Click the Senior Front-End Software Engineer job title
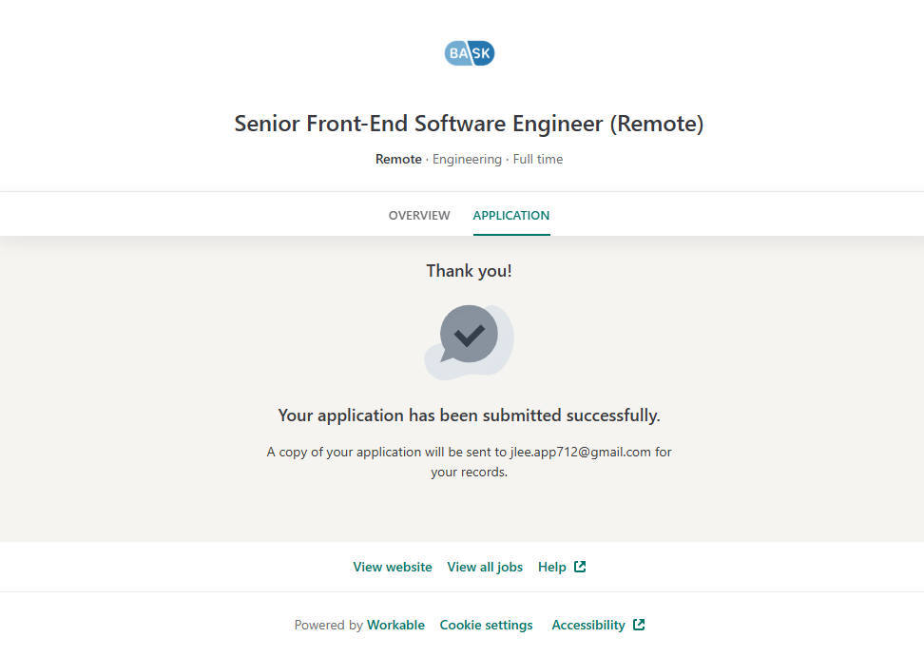Image resolution: width=924 pixels, height=657 pixels. (x=469, y=124)
